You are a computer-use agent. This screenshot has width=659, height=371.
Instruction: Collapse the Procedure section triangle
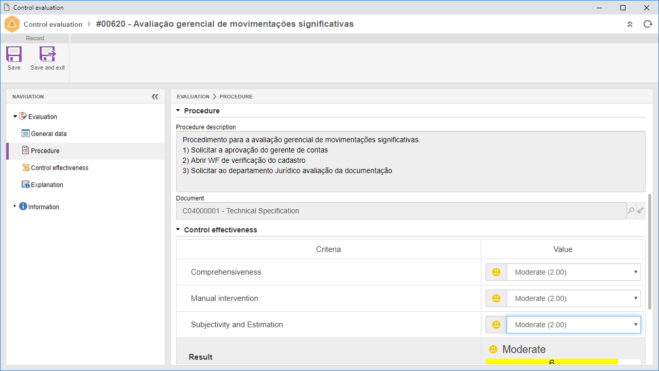click(178, 110)
